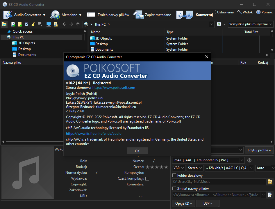Open the Auto sample rate dropdown
275x209 pixels.
pyautogui.click(x=265, y=168)
